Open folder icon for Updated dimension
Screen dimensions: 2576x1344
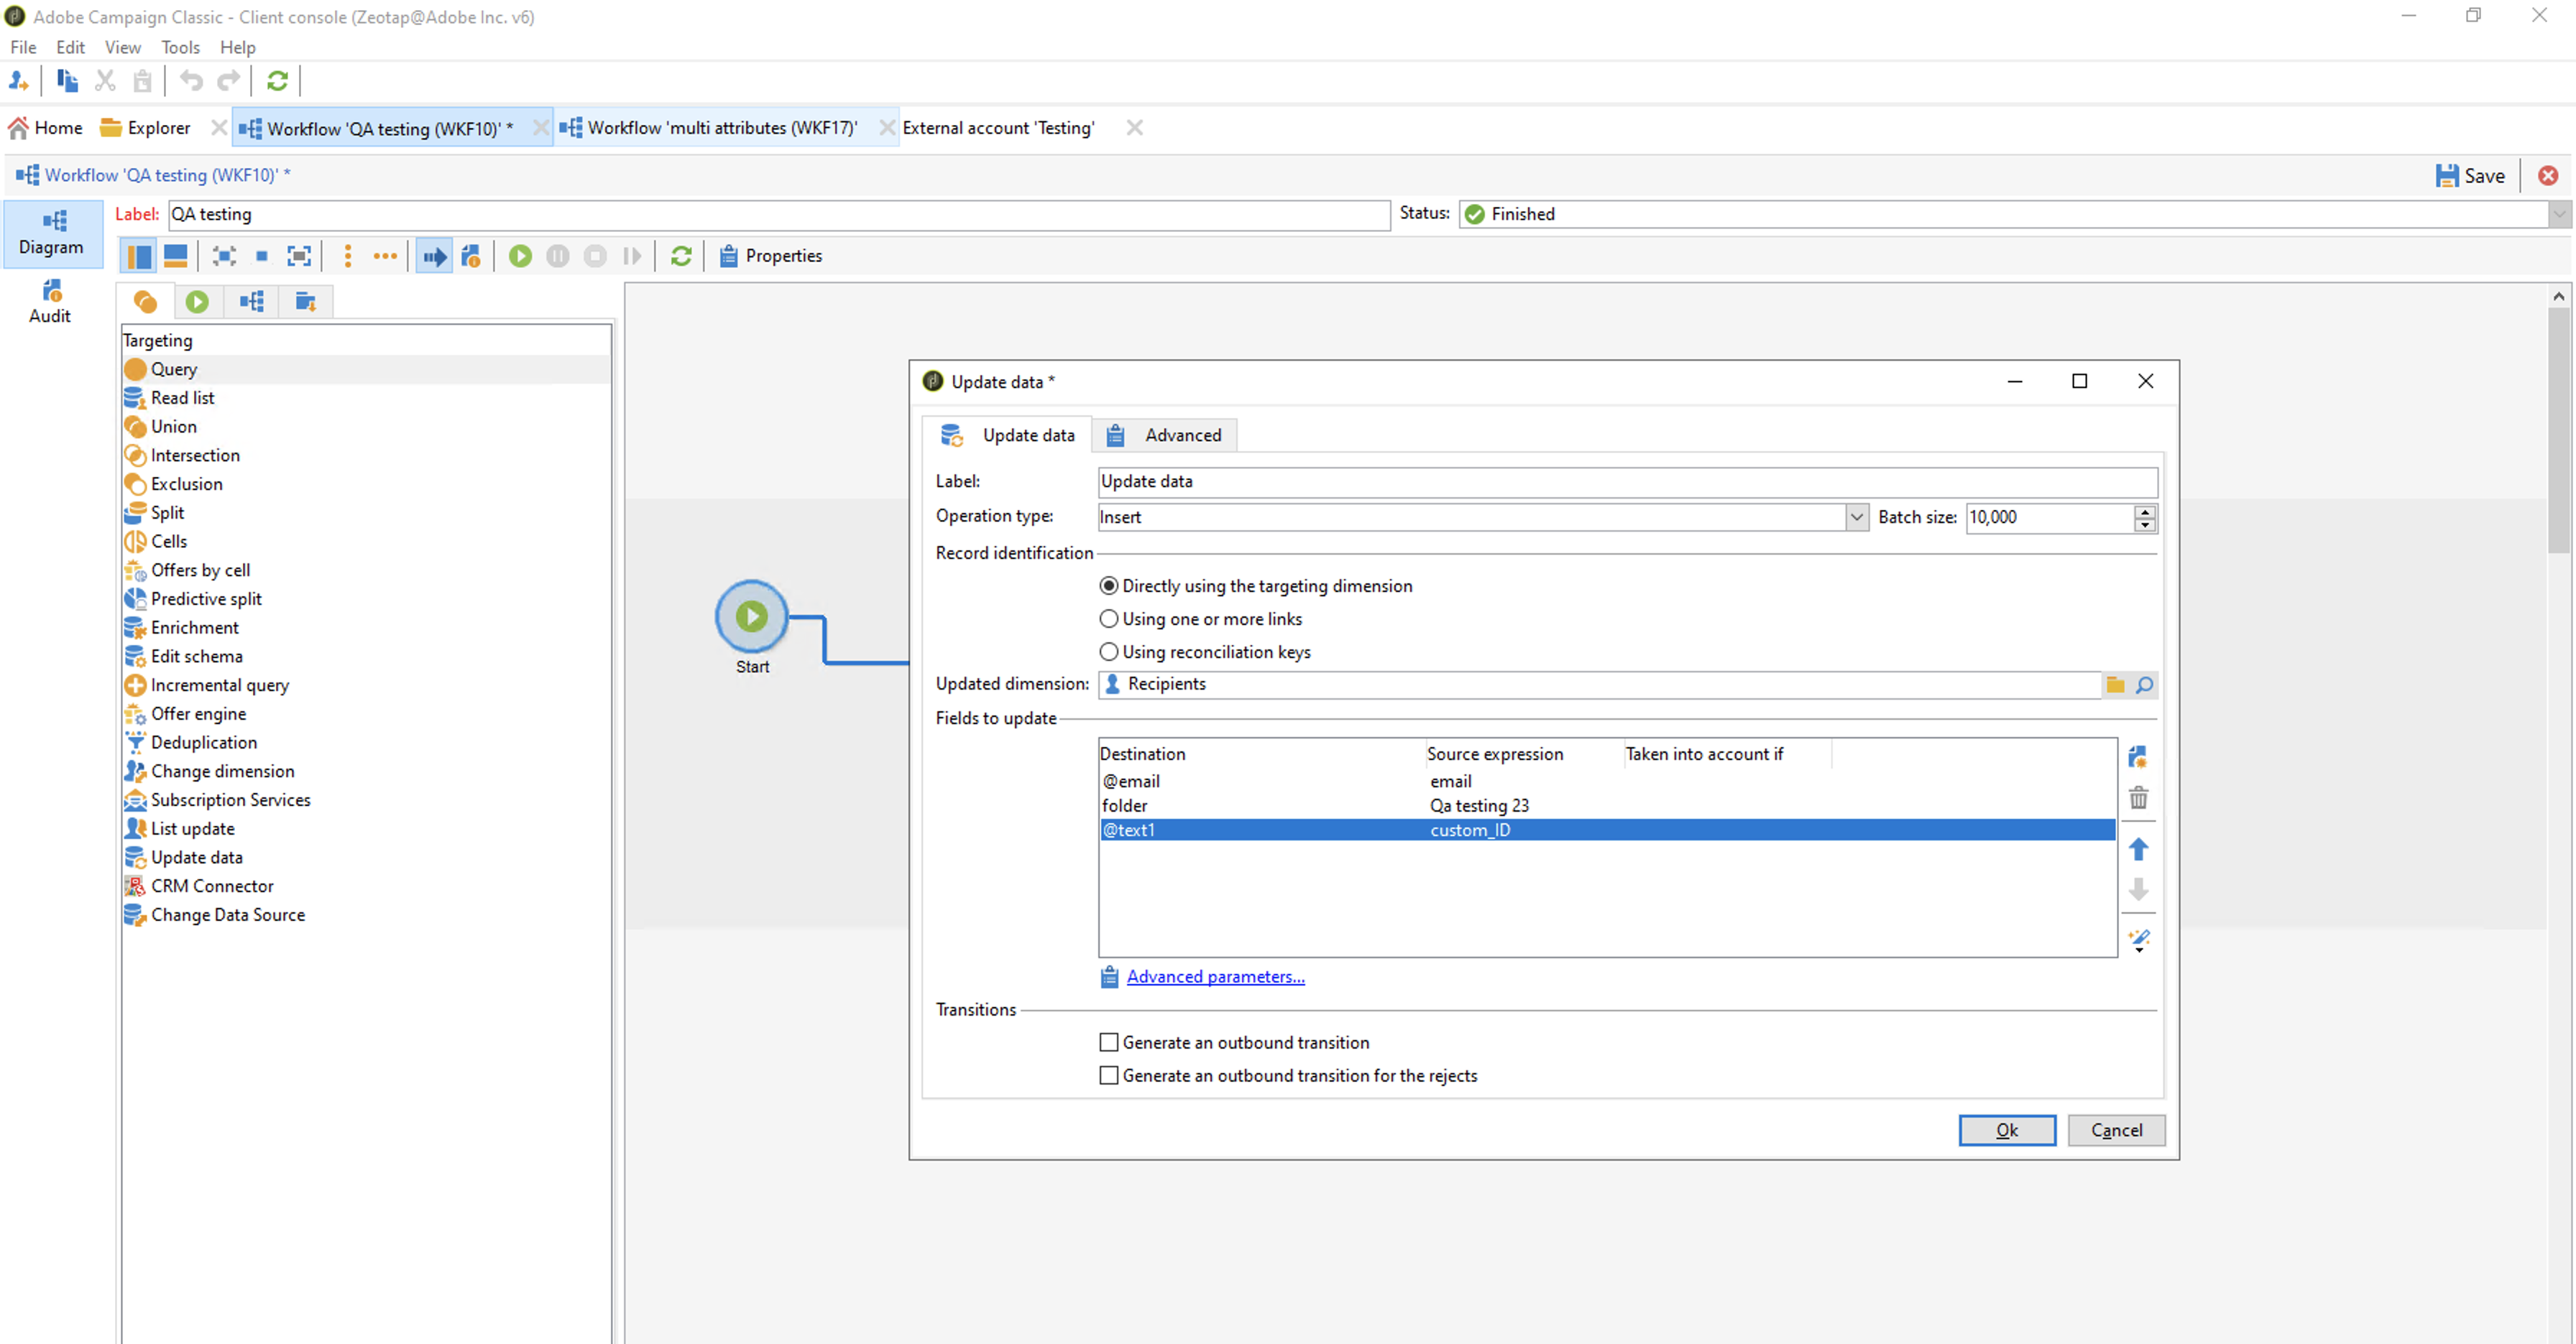[2115, 685]
